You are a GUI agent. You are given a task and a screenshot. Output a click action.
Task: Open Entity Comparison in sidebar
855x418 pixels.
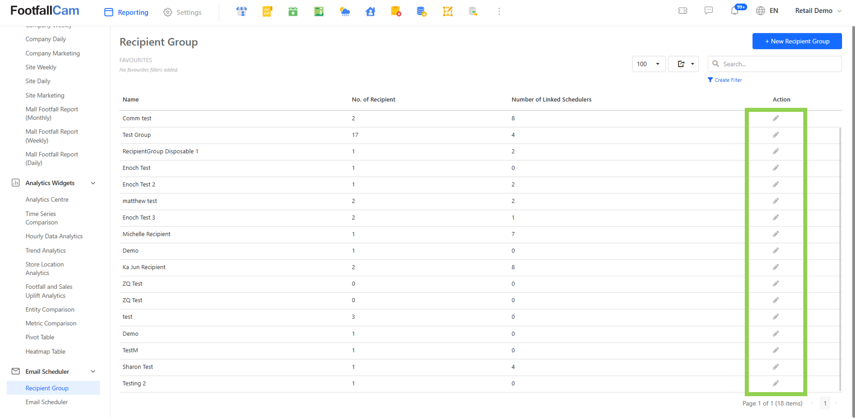[50, 310]
